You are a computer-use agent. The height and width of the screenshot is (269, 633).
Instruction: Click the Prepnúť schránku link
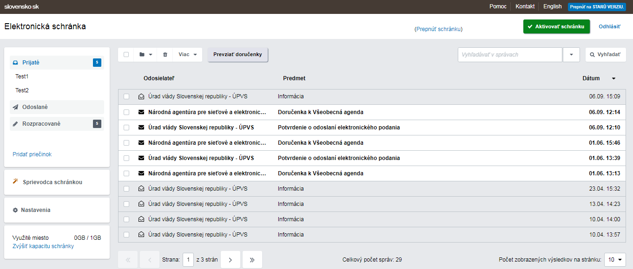tap(439, 29)
